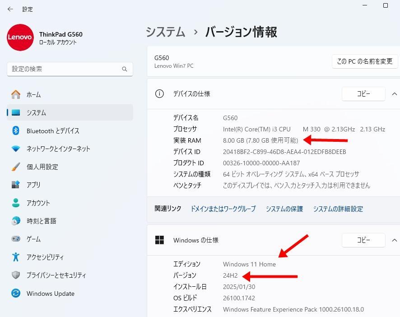
Task: Open プライバシーとセキュリティ settings
Action: 70,275
